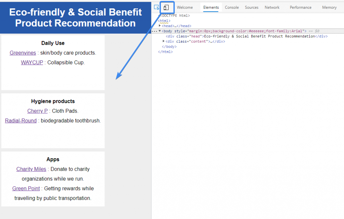This screenshot has width=344, height=219.
Task: Select the closing html tag line
Action: 165,52
